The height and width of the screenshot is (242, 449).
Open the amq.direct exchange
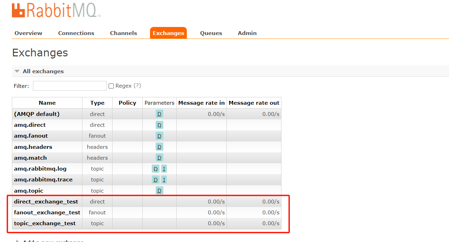(30, 125)
